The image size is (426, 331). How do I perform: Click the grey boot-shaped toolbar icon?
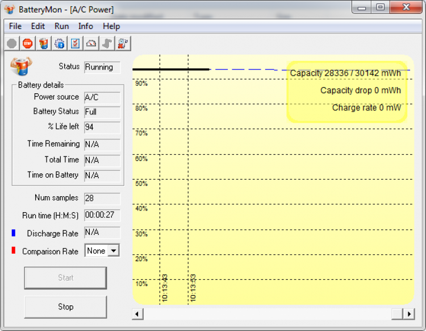click(107, 44)
